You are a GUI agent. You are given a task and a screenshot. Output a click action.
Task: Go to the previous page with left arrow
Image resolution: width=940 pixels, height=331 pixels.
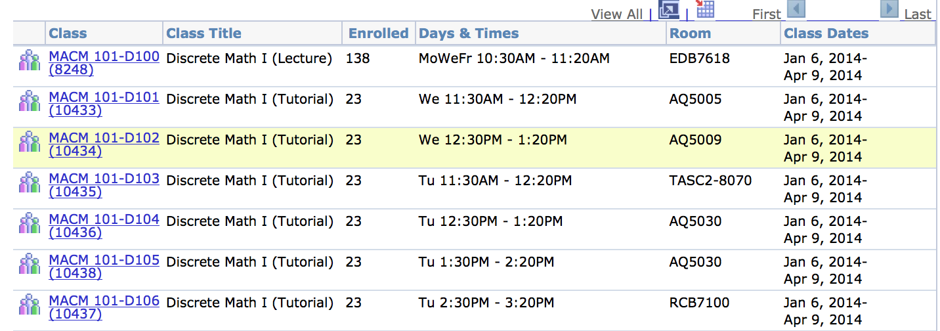point(796,9)
